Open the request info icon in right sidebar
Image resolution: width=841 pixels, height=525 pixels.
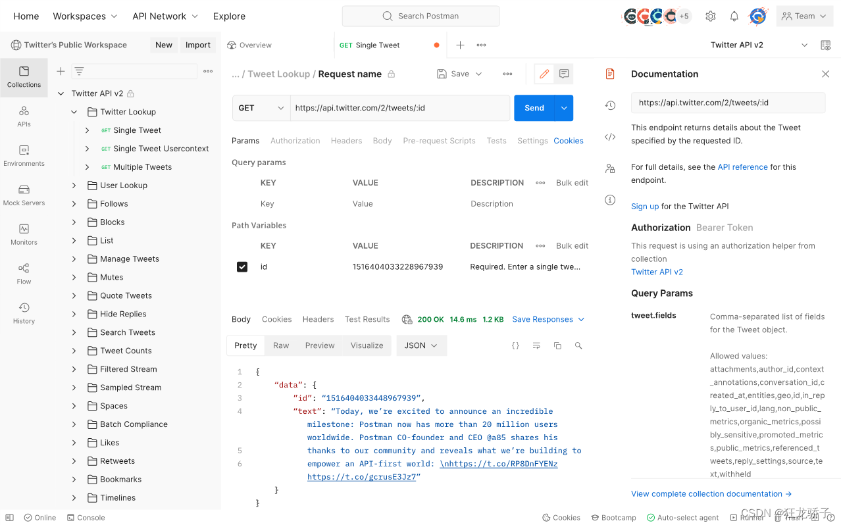tap(610, 200)
